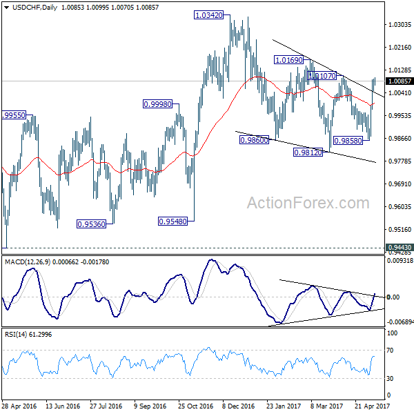Select the 1.01690 price label
Image resolution: width=414 pixels, height=414 pixels.
pyautogui.click(x=289, y=60)
